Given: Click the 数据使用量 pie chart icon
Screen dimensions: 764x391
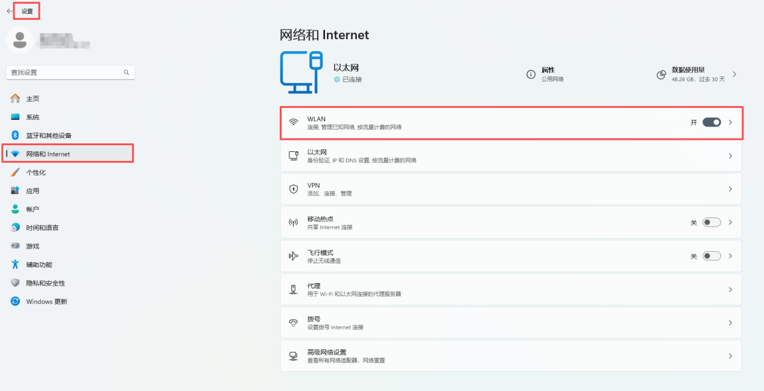Looking at the screenshot, I should coord(661,75).
